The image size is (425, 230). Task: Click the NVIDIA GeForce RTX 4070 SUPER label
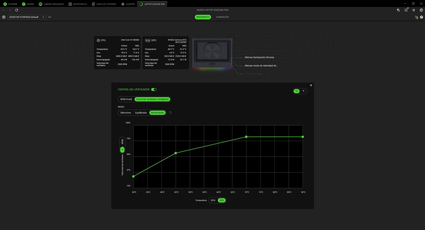click(177, 41)
